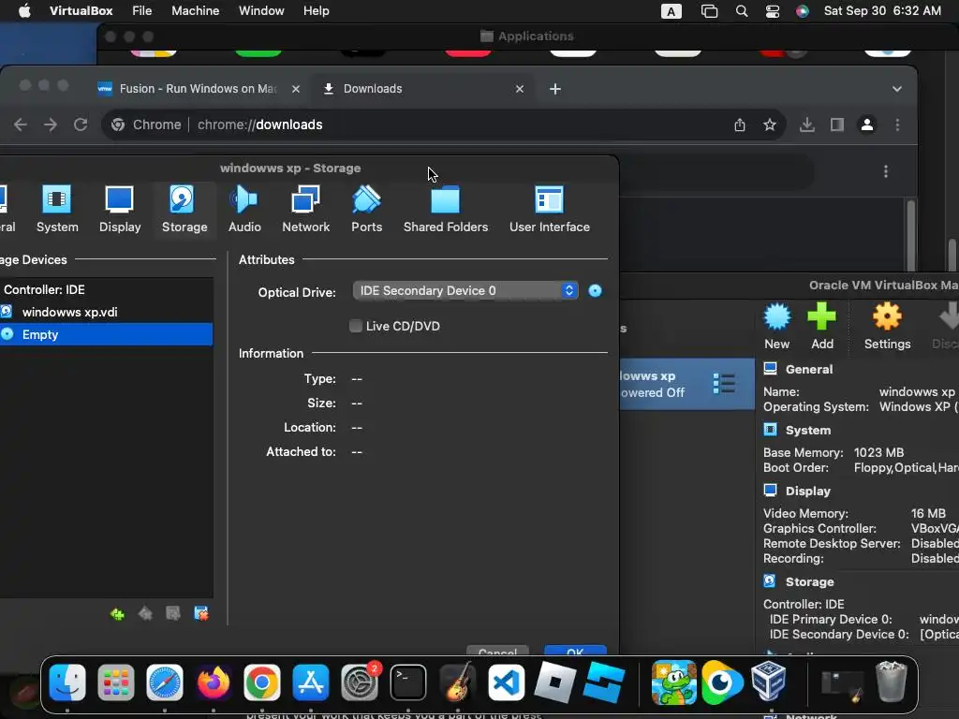The image size is (959, 719).
Task: Open System Settings from the Dock
Action: (x=360, y=682)
